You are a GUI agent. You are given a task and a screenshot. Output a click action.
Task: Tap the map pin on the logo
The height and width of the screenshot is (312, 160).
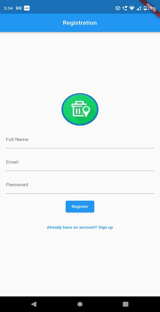point(86,111)
